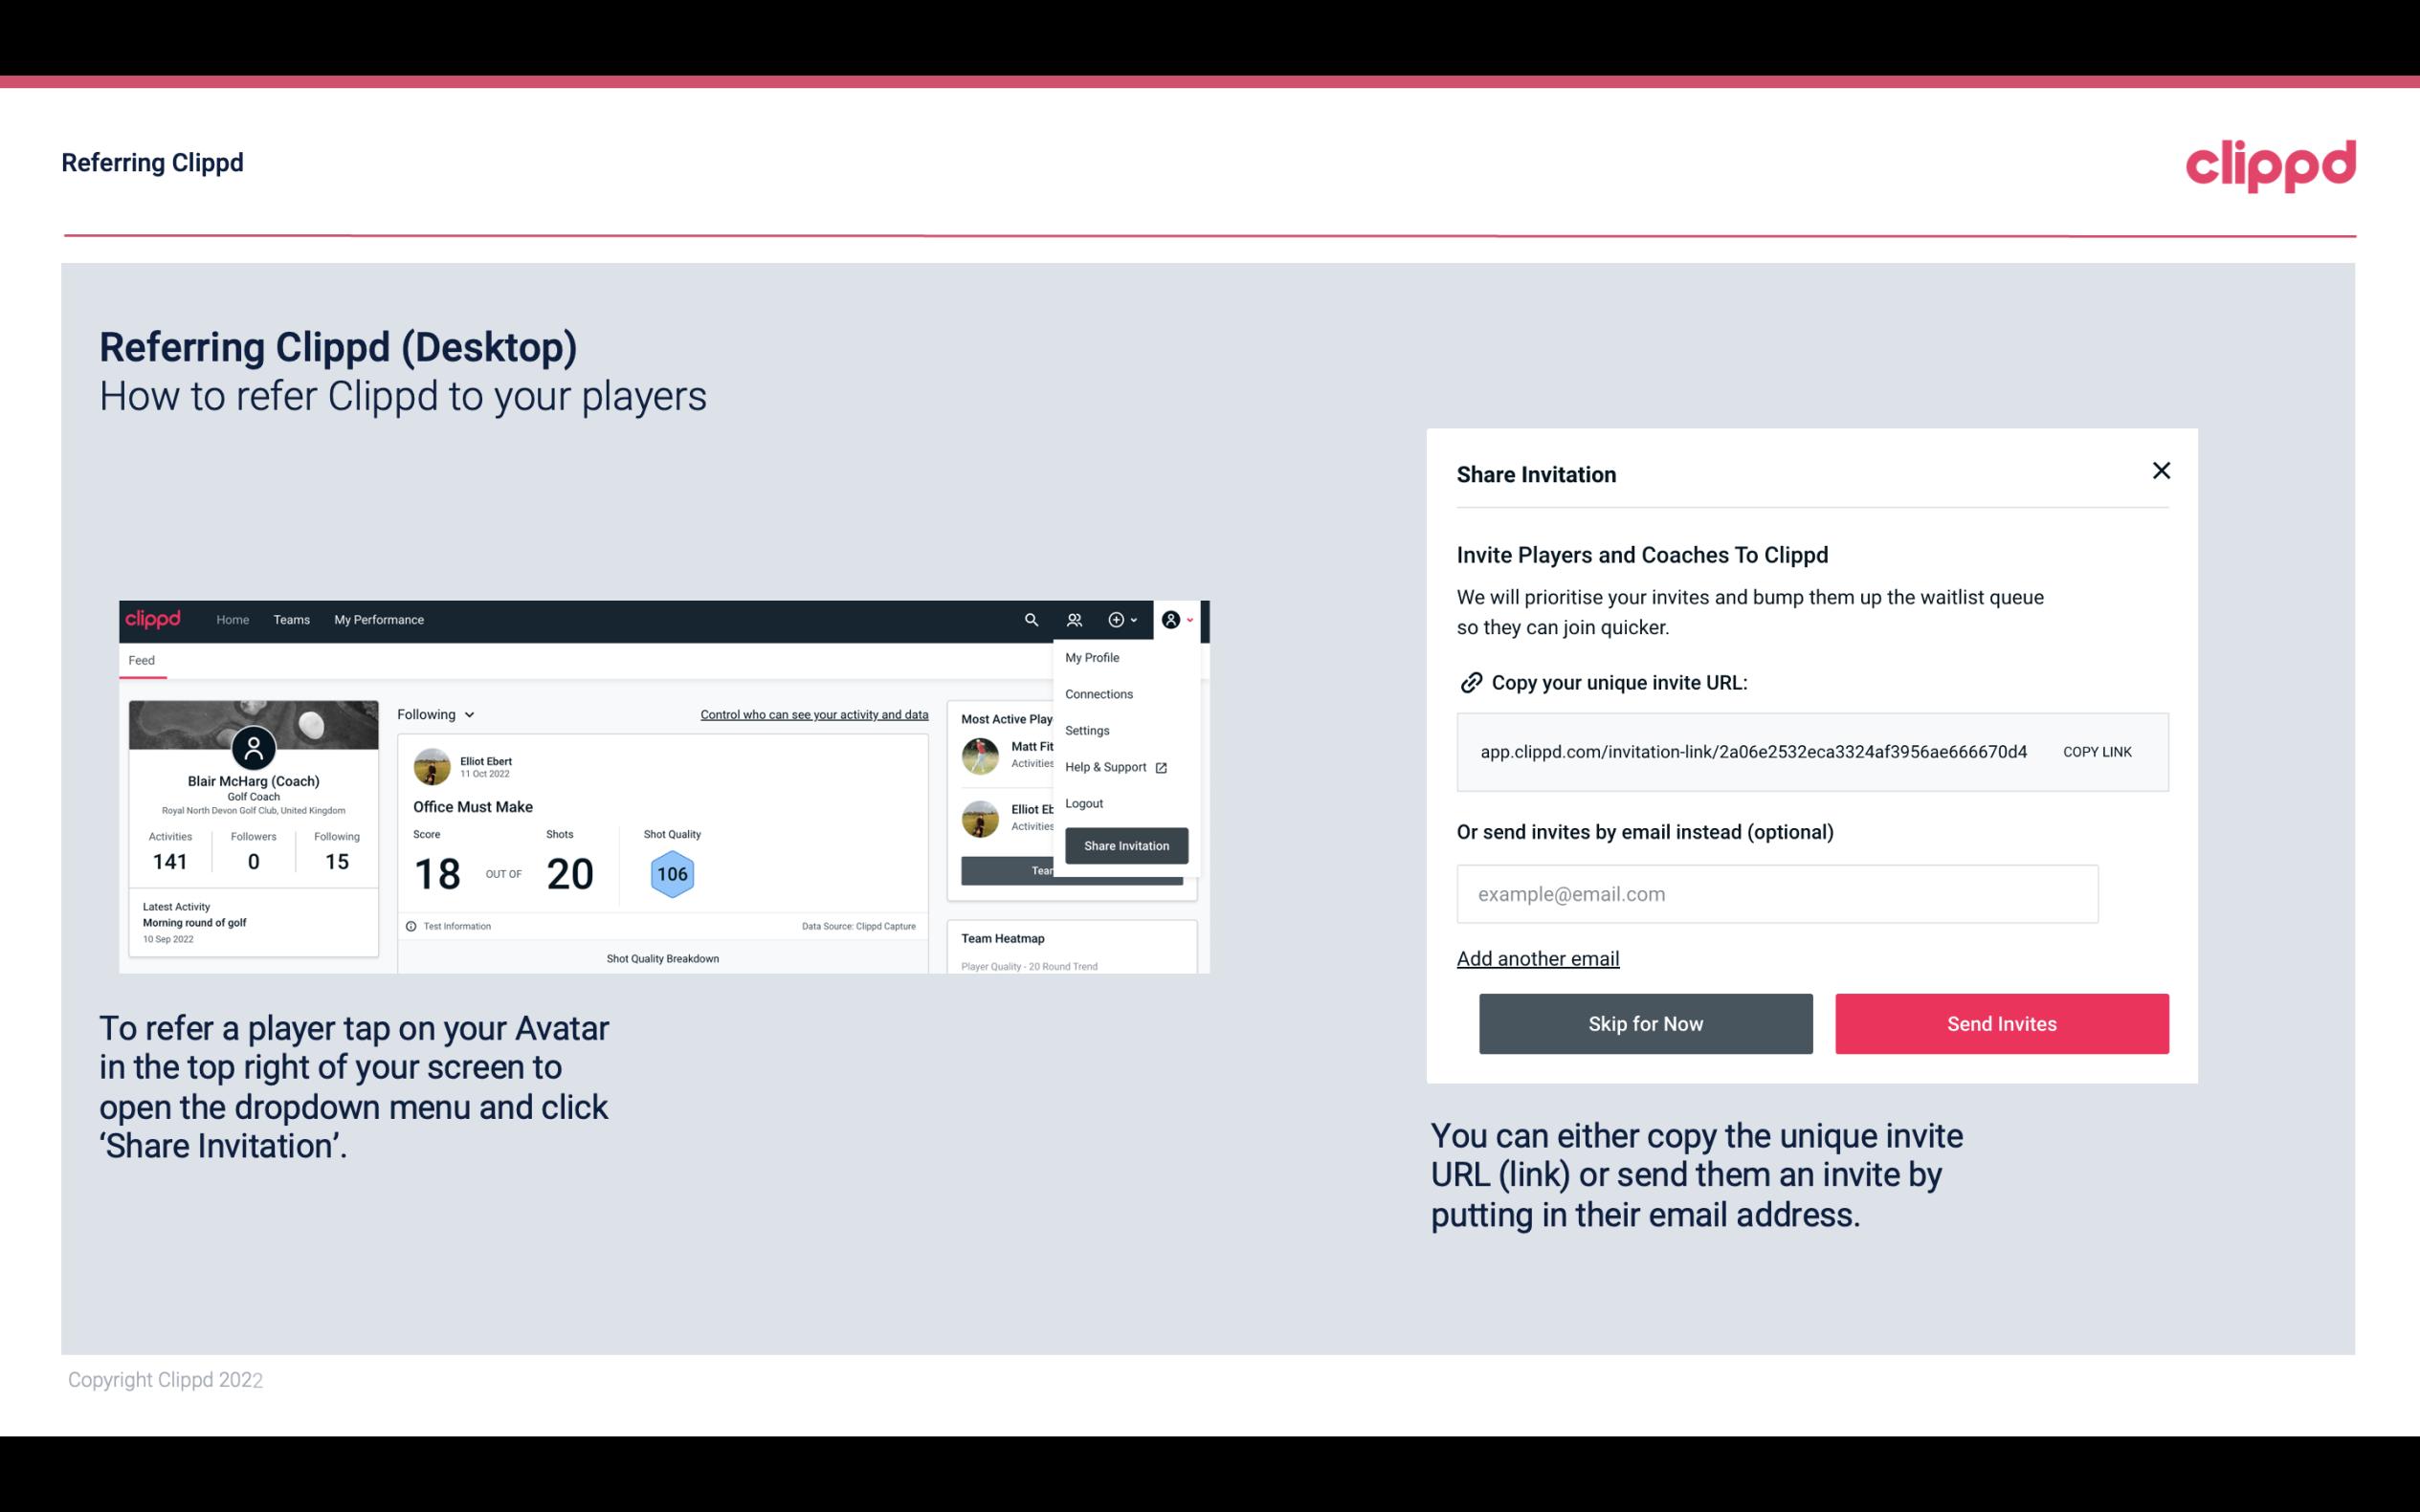The width and height of the screenshot is (2420, 1512).
Task: Click the search icon in navigation bar
Action: [x=1030, y=620]
